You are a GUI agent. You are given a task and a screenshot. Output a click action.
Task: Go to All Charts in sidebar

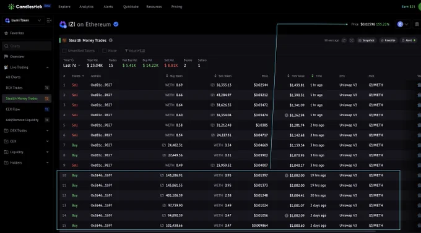coord(13,77)
